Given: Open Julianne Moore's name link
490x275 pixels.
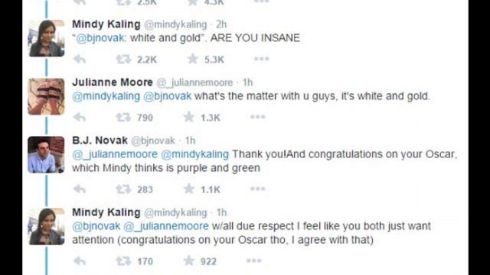Looking at the screenshot, I should 113,82.
